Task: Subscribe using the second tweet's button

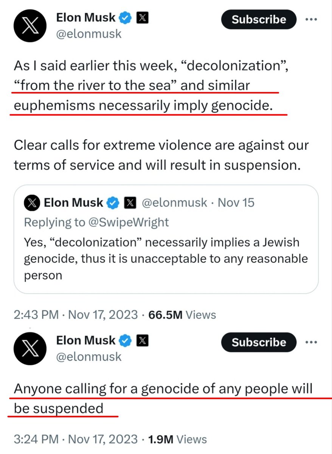Action: 259,342
